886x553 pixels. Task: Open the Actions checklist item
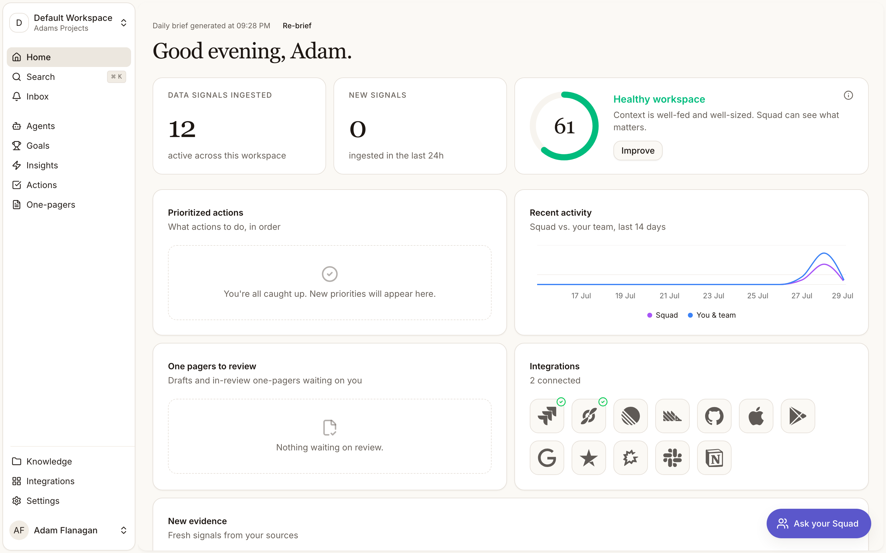(x=69, y=185)
